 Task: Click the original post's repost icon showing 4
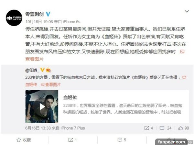149,128
